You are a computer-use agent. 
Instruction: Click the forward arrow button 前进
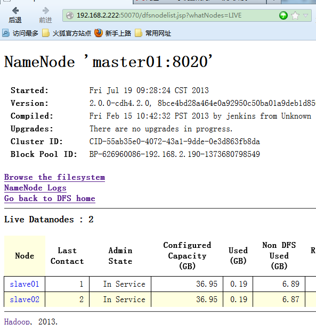(x=45, y=15)
